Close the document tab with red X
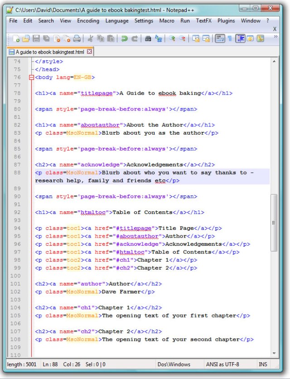Screen dimensions: 290x379 pyautogui.click(x=89, y=52)
